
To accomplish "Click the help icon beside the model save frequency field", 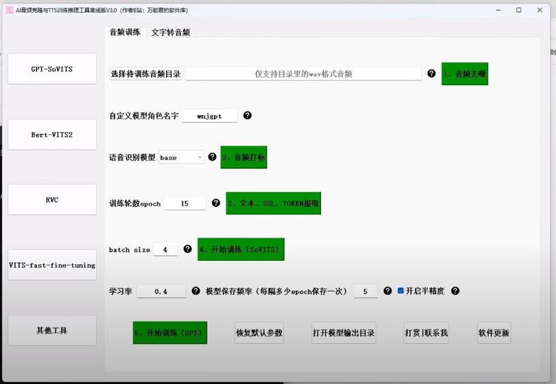I will 388,291.
